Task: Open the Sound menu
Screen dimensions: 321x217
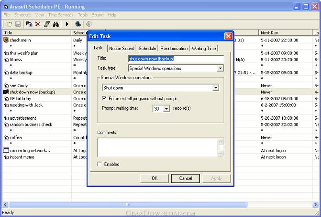Action: point(98,15)
